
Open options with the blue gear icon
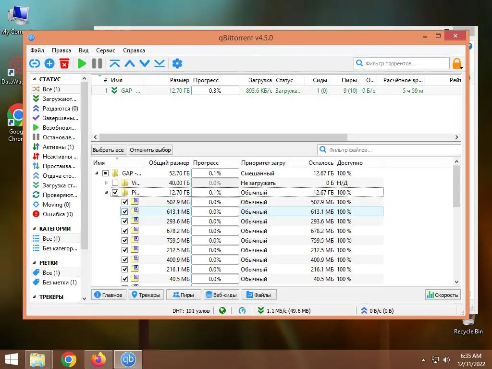point(177,64)
